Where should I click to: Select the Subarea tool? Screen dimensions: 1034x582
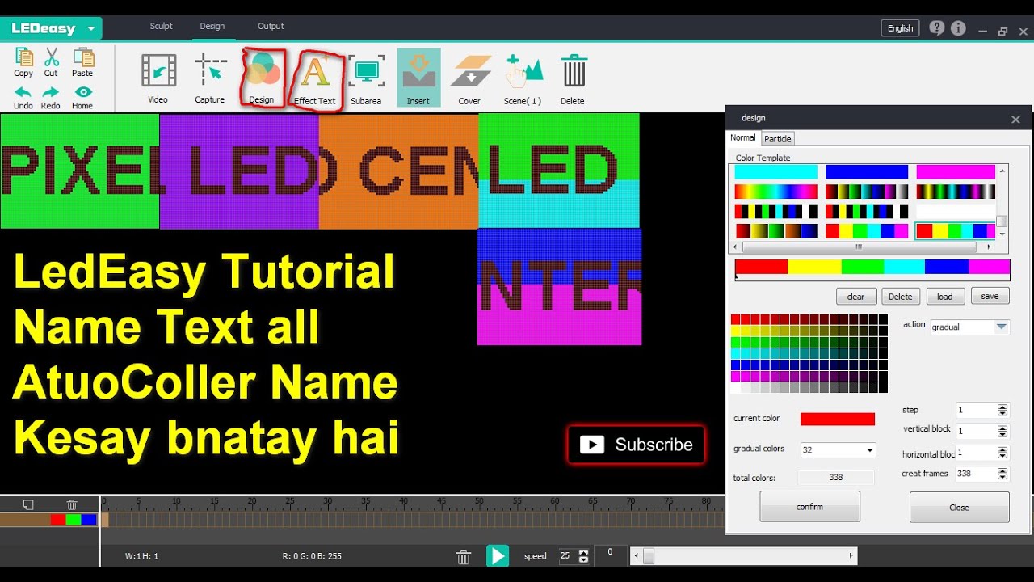[x=366, y=71]
